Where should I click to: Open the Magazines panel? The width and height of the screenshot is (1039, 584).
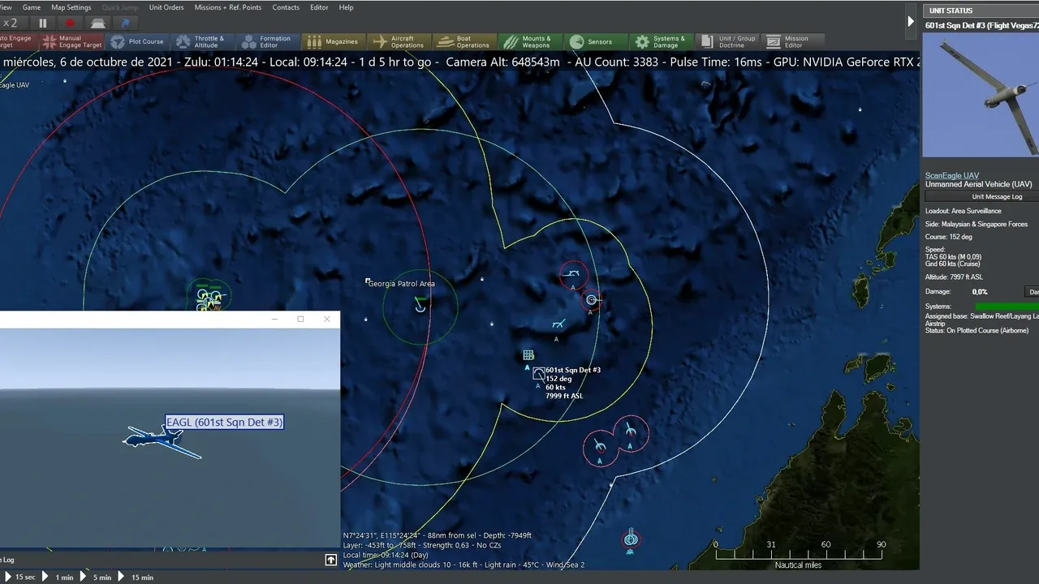333,41
